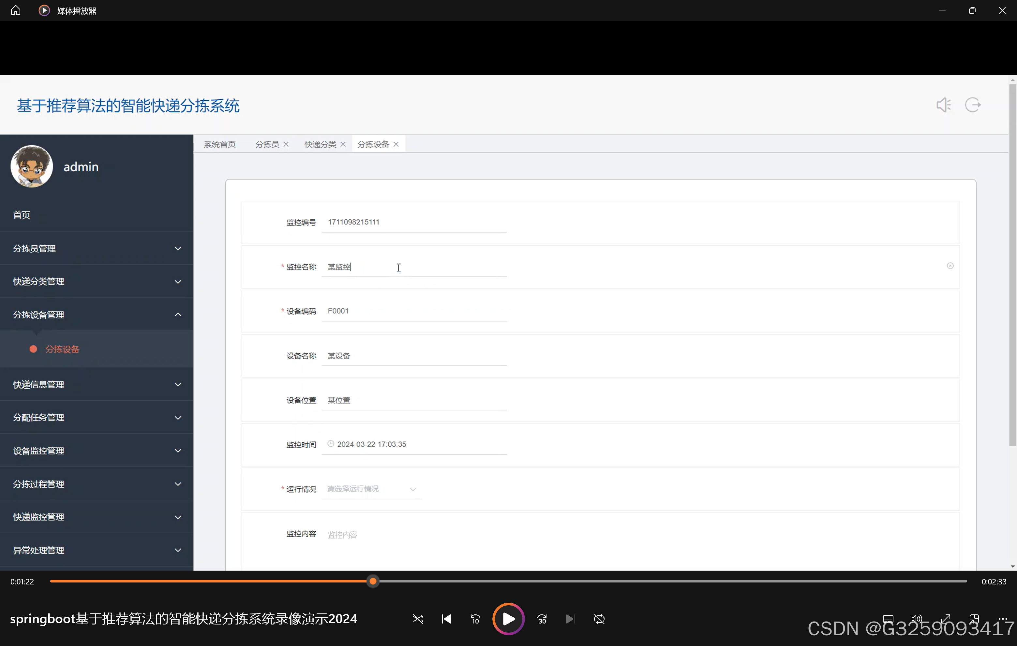Image resolution: width=1017 pixels, height=646 pixels.
Task: Click the Media Player app logo icon
Action: (44, 10)
